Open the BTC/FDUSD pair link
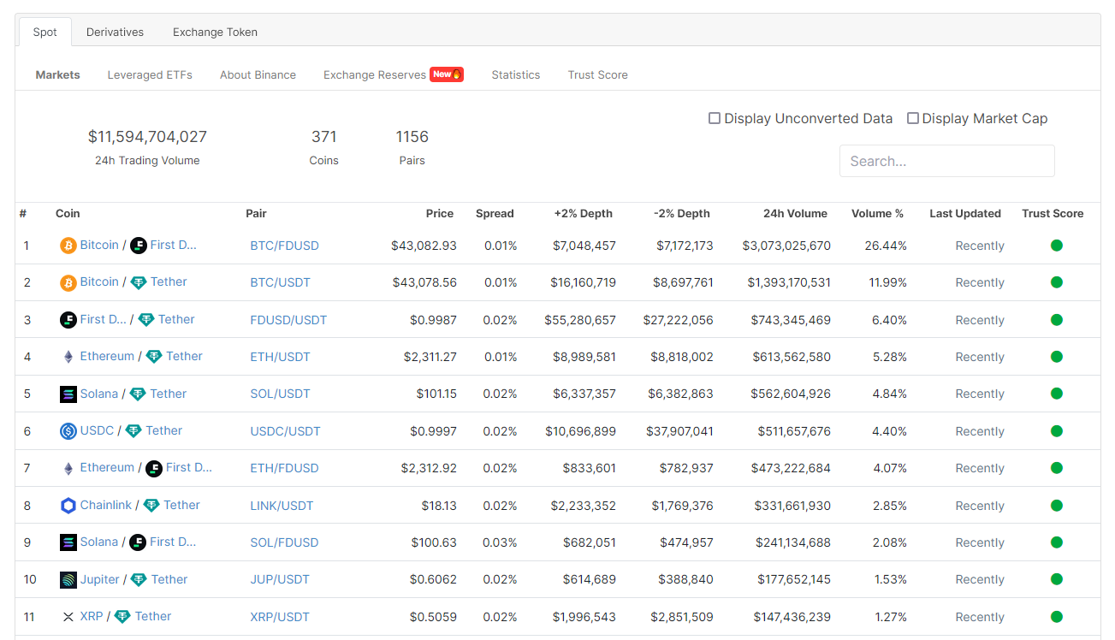The image size is (1115, 640). [x=284, y=246]
